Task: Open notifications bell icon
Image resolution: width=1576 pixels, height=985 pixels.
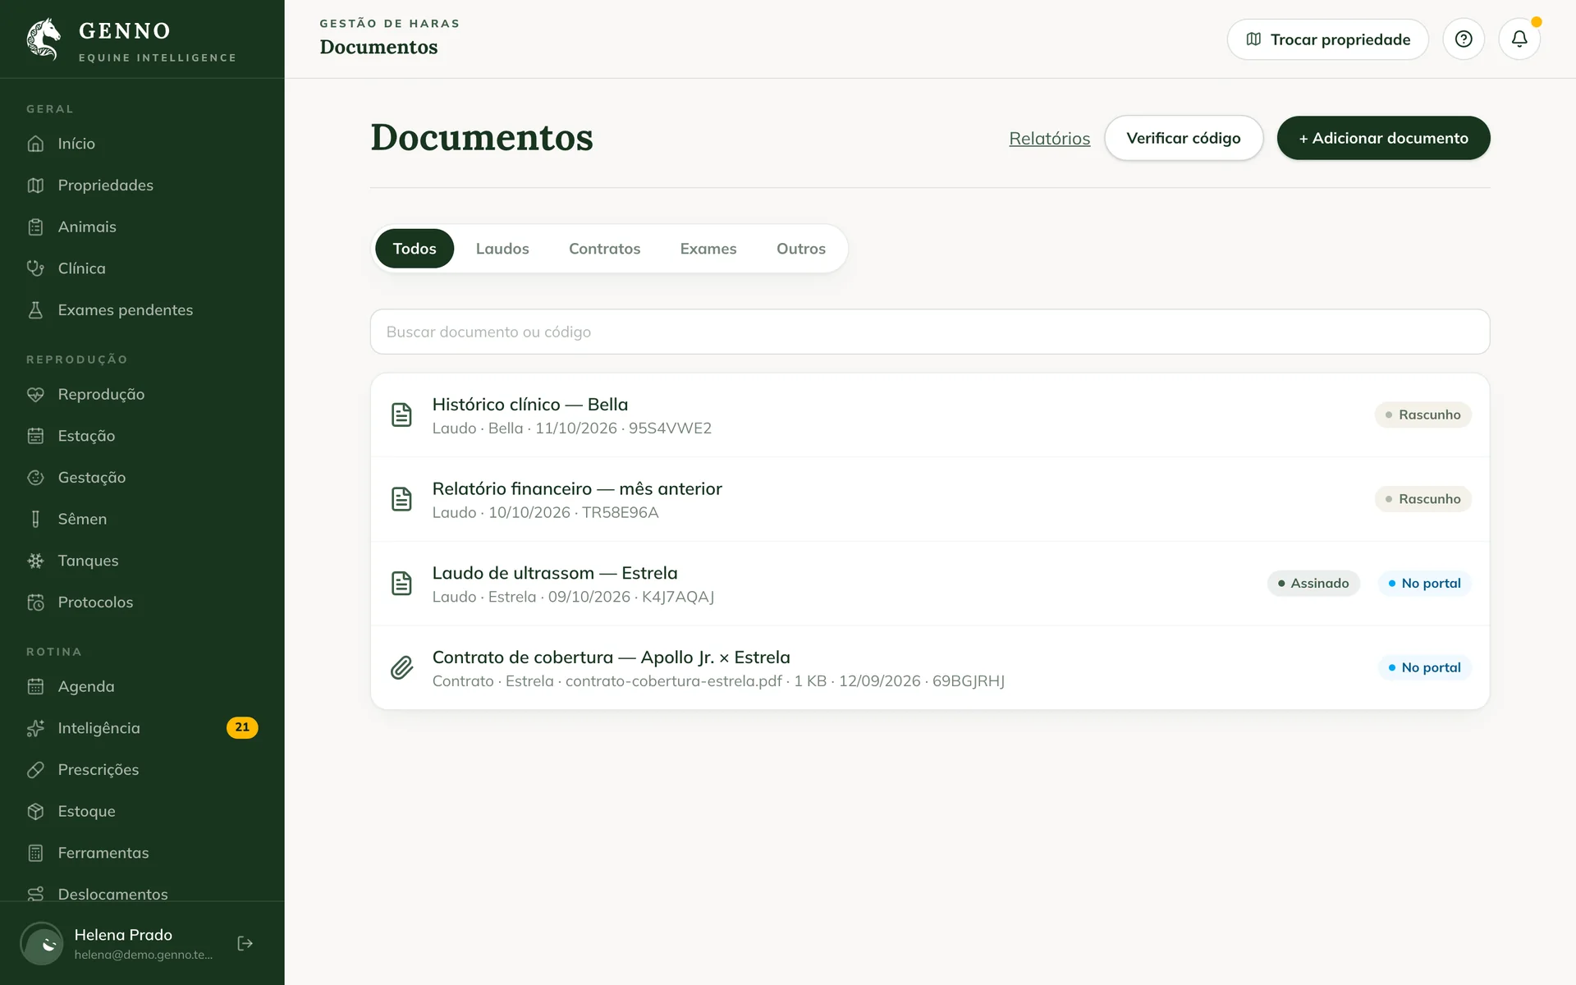Action: pos(1519,39)
